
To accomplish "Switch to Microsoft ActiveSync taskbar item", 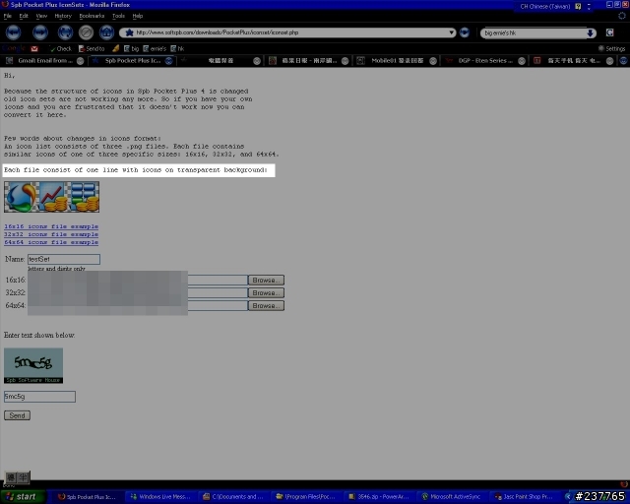I will click(x=453, y=497).
